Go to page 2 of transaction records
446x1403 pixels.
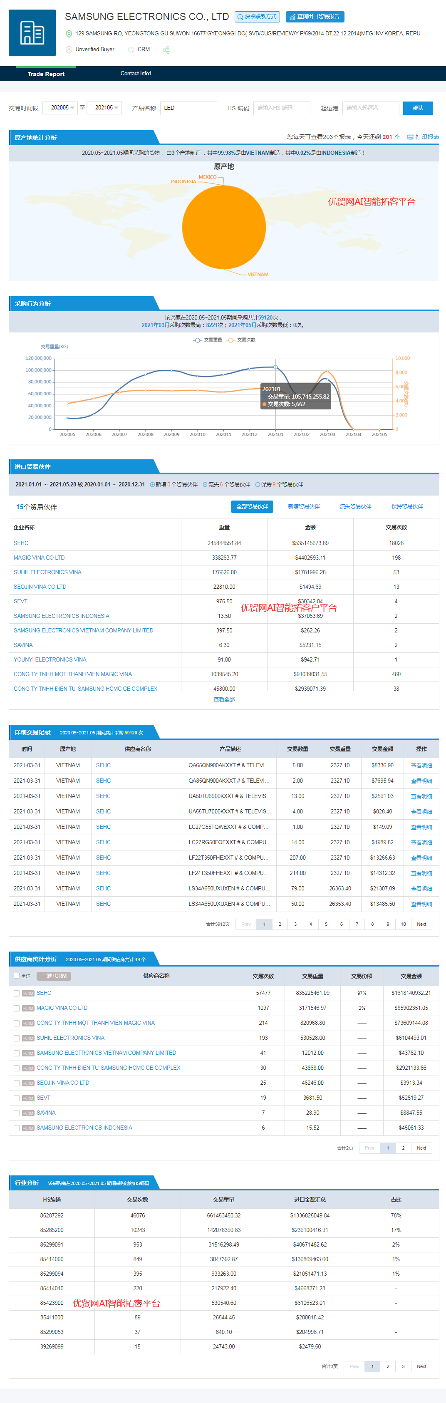280,924
